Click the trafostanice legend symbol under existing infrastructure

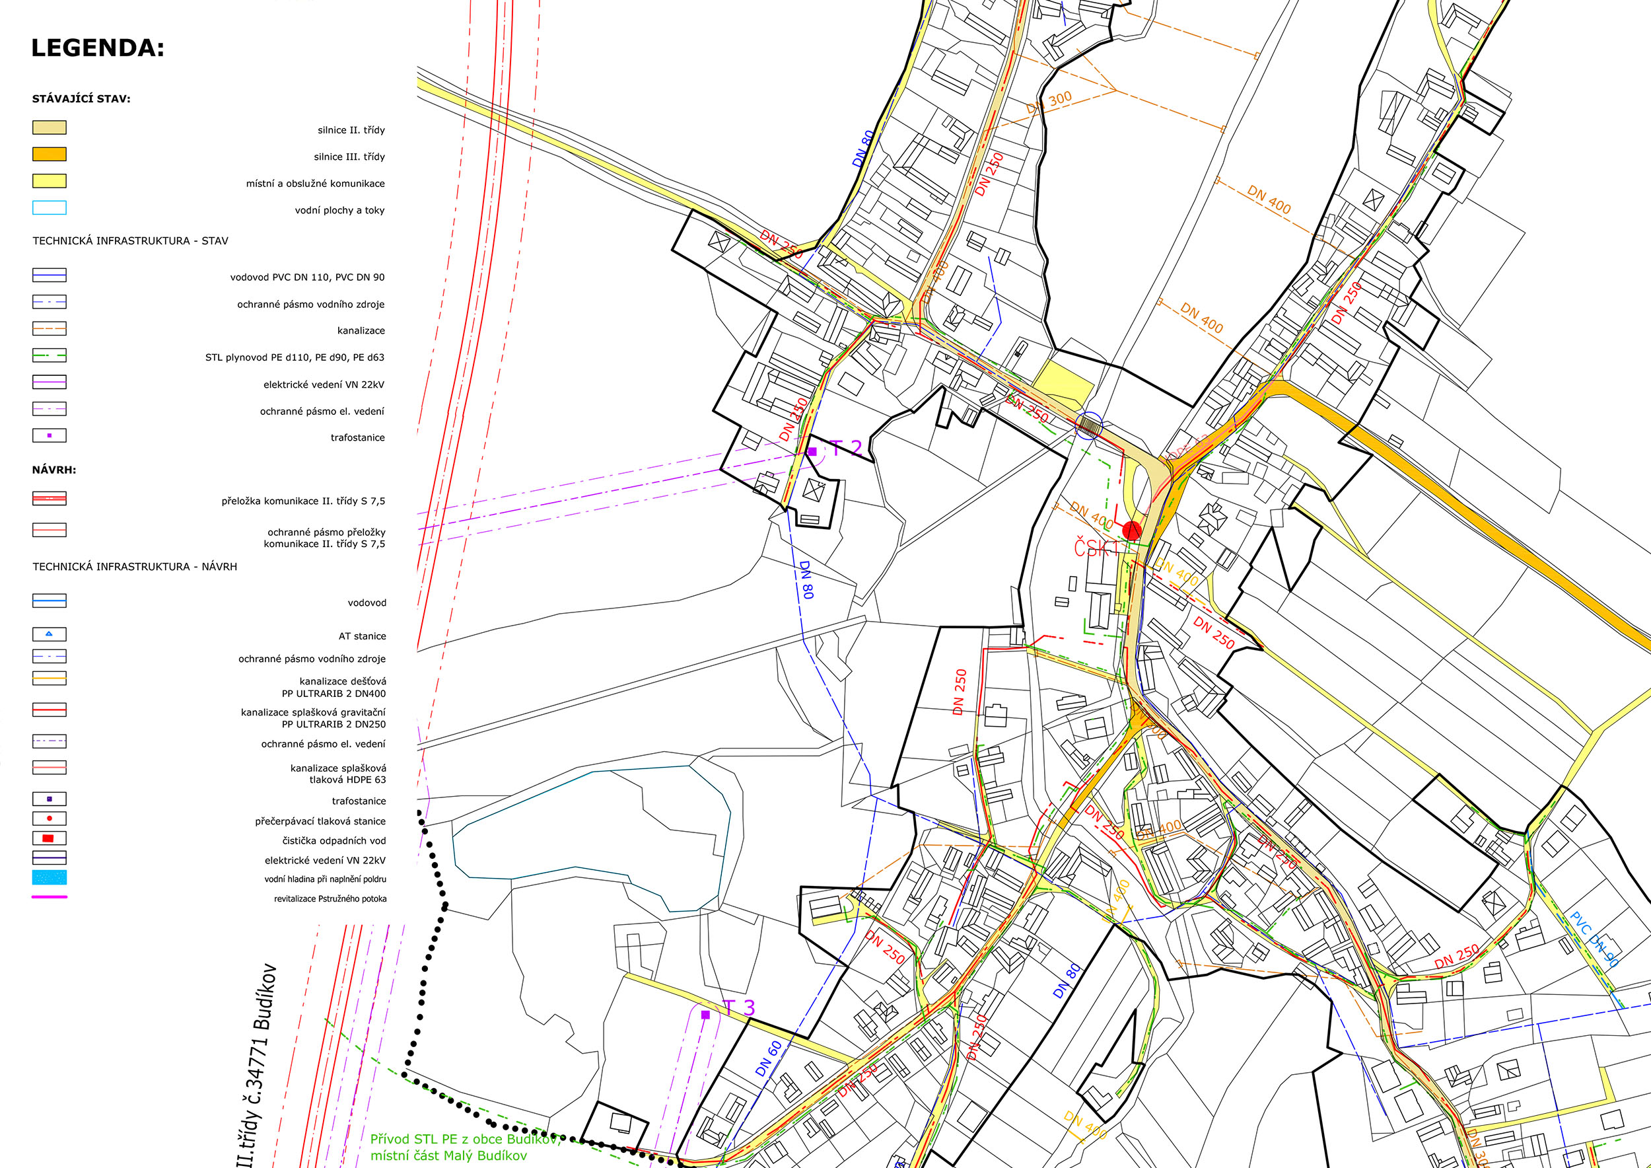[49, 435]
